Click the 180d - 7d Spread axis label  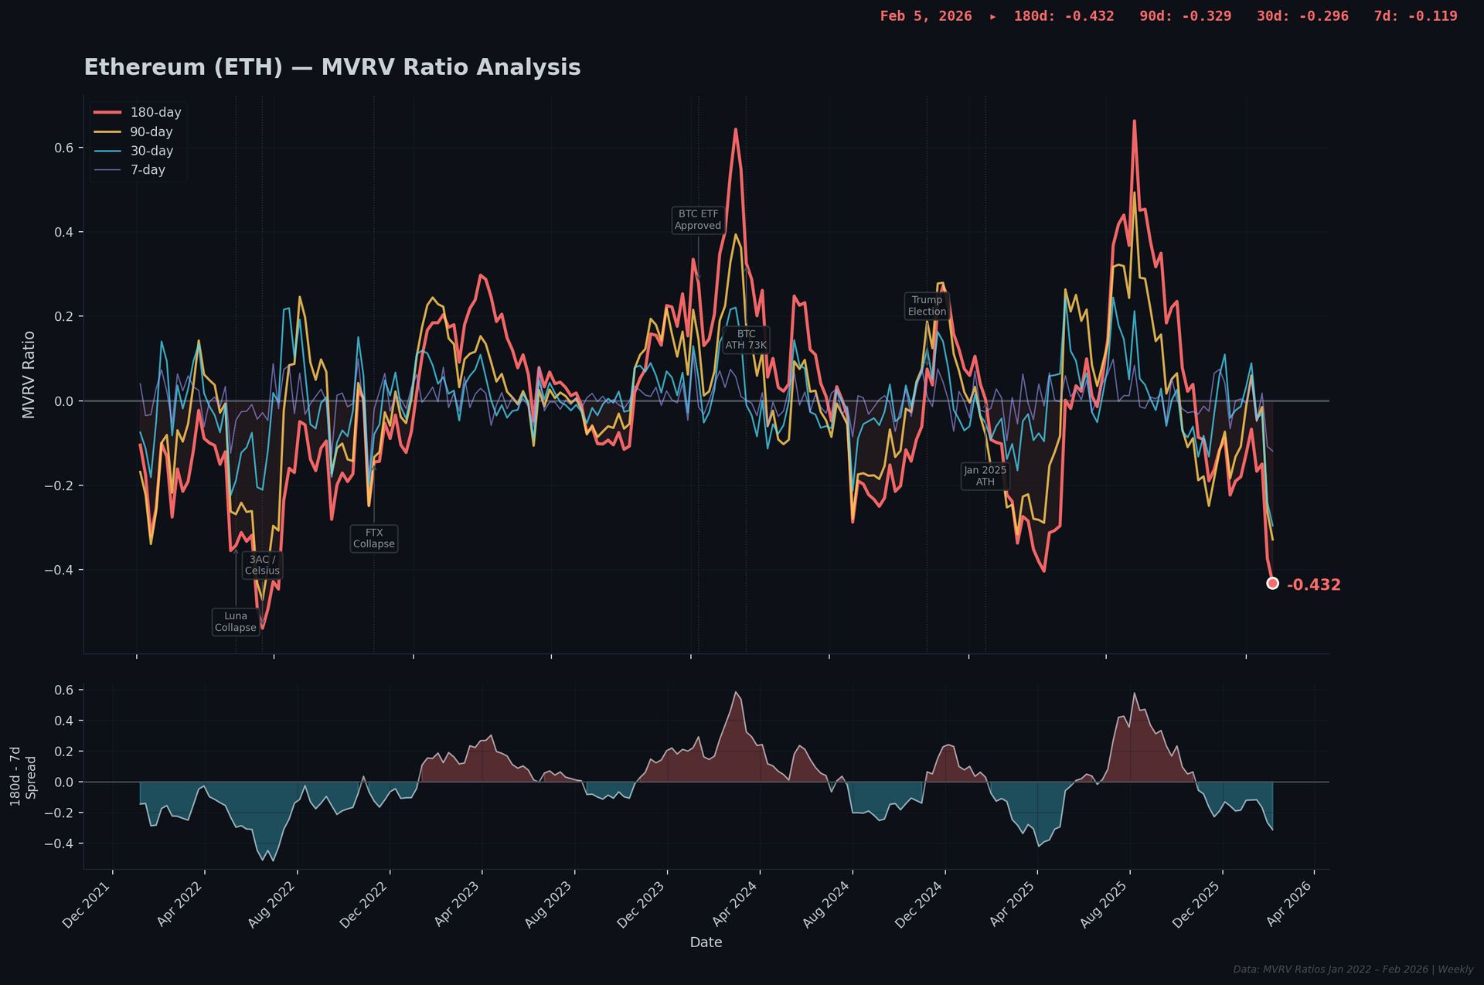pos(23,776)
